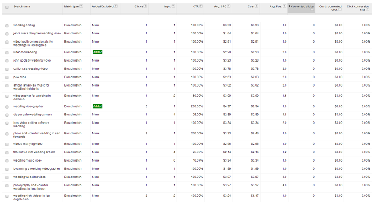Click the help icon beside Cost header

(257, 6)
